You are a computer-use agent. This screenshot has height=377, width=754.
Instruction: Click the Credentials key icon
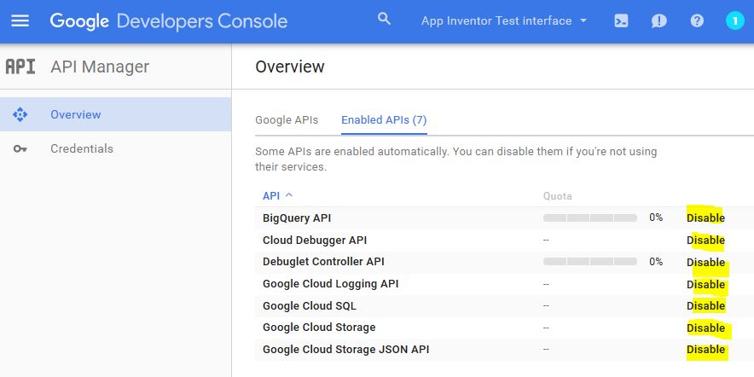point(20,149)
